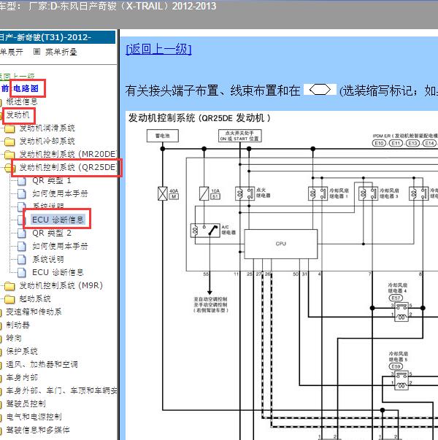The image size is (438, 440).
Task: Open the 驾驶信息和多媒体 category
Action: tap(38, 430)
